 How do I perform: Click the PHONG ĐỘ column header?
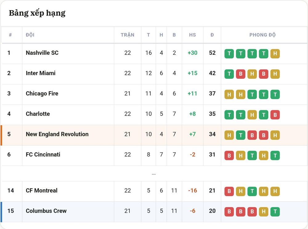[x=262, y=35]
